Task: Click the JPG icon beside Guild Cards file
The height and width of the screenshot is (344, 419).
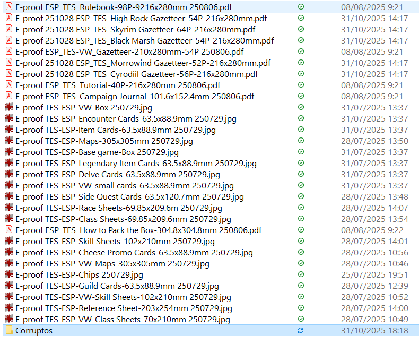Action: click(8, 286)
